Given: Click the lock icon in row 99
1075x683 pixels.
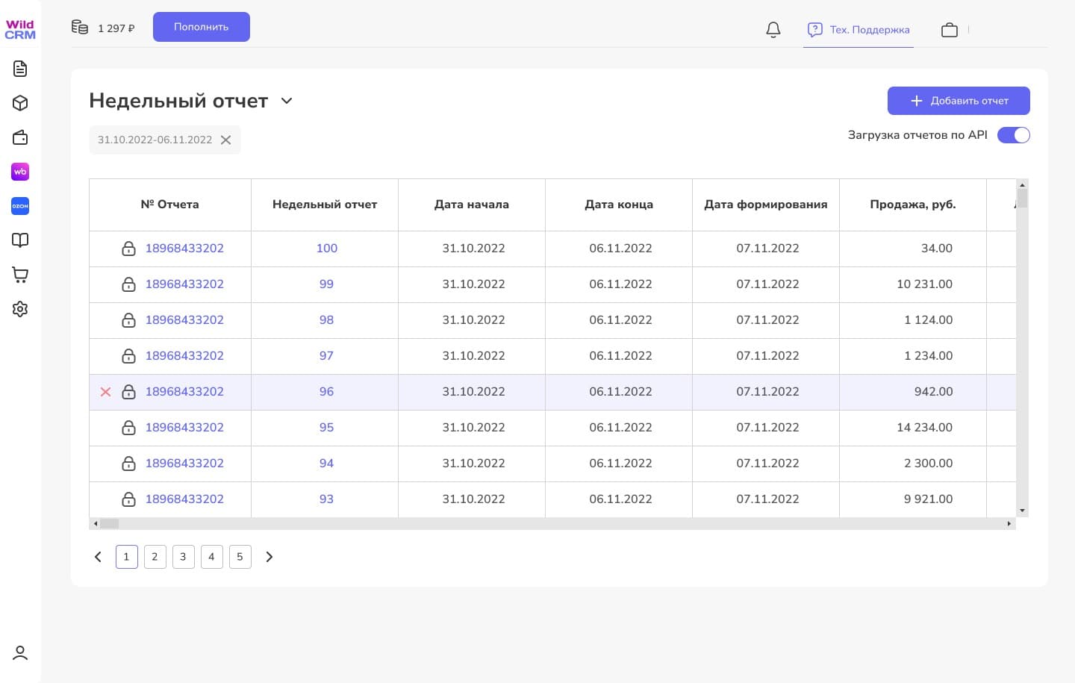Looking at the screenshot, I should pos(128,284).
